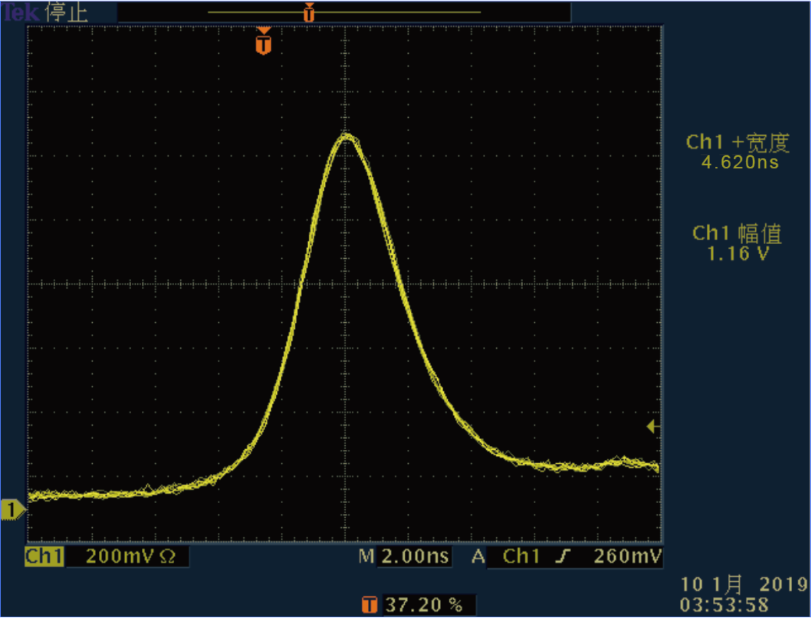Click the M 2.00ns timebase readout
The height and width of the screenshot is (618, 811).
pyautogui.click(x=403, y=557)
